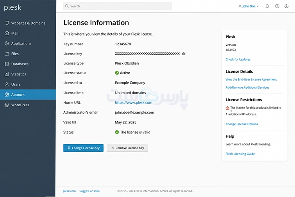This screenshot has height=197, width=295.
Task: Go to Mail section
Action: tap(28, 33)
